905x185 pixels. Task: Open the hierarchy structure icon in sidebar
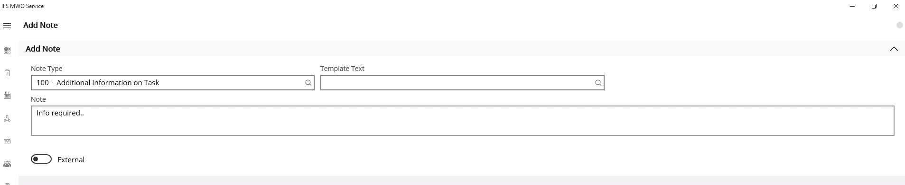pyautogui.click(x=7, y=118)
